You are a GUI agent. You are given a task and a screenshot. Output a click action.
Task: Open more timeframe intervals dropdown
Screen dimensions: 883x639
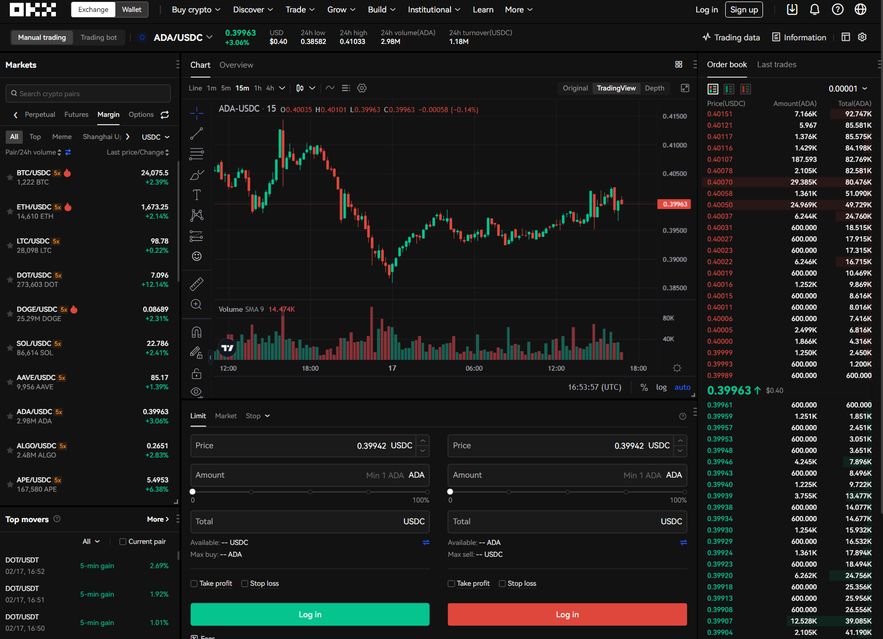pyautogui.click(x=282, y=88)
